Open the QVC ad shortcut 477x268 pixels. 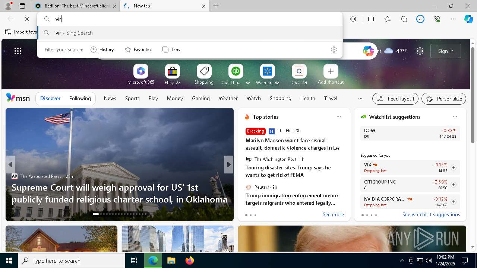pyautogui.click(x=299, y=74)
